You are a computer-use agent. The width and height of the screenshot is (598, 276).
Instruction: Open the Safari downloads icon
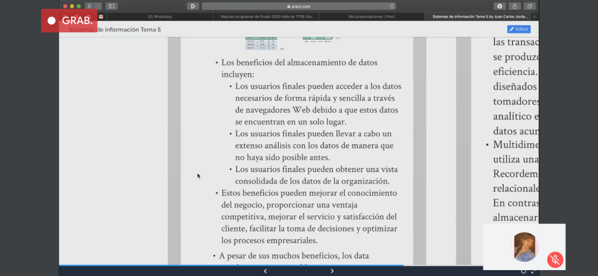(500, 6)
